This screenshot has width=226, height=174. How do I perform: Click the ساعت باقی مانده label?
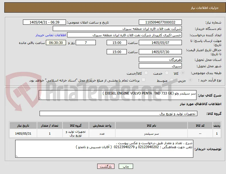pyautogui.click(x=32, y=43)
